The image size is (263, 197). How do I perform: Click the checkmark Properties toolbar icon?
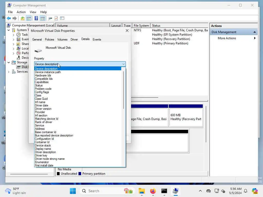pos(56,18)
